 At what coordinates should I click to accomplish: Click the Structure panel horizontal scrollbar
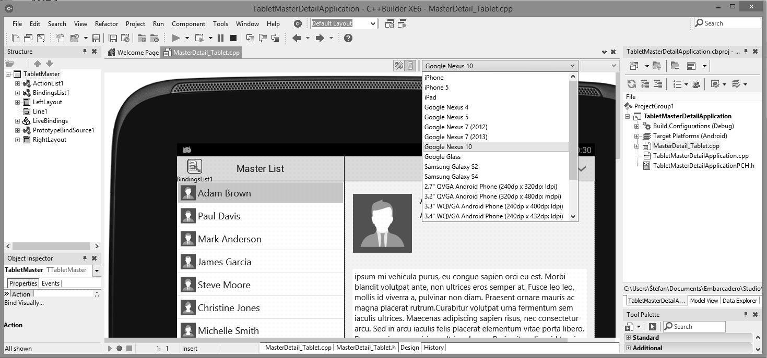pos(52,246)
